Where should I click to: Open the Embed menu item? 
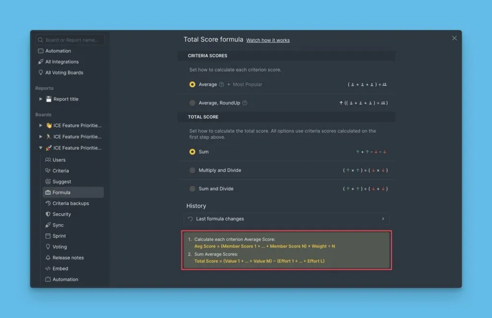[60, 269]
